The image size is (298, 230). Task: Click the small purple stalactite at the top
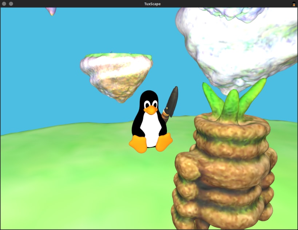pos(51,11)
